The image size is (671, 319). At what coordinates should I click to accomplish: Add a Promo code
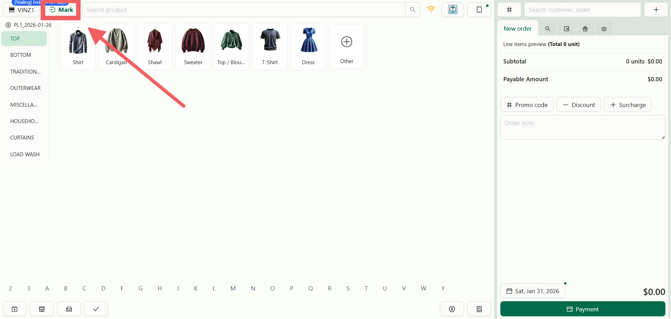click(527, 105)
